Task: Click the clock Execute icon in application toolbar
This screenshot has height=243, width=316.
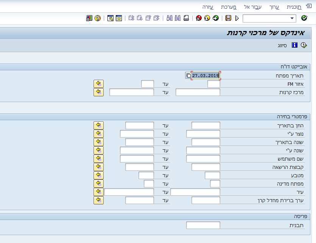Action: pos(304,45)
